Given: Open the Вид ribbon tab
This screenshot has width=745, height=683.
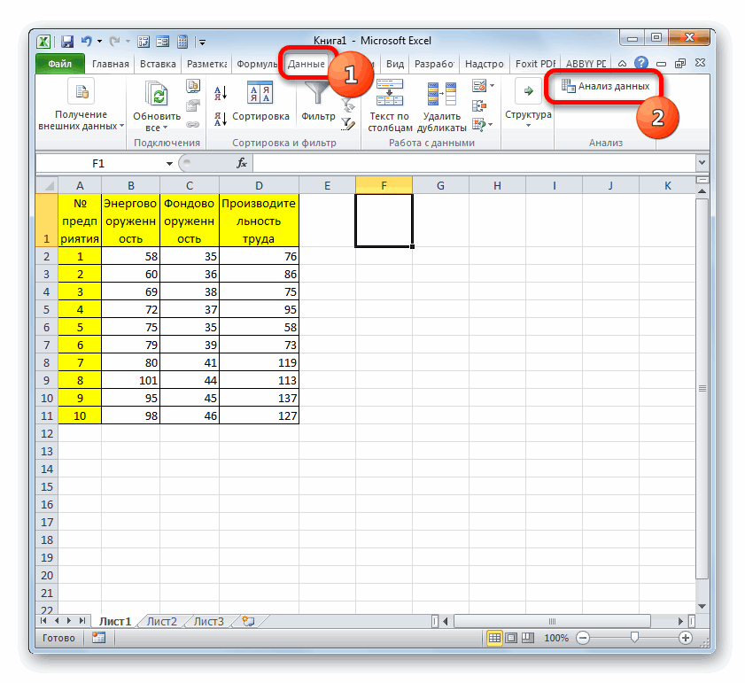Looking at the screenshot, I should [x=395, y=64].
